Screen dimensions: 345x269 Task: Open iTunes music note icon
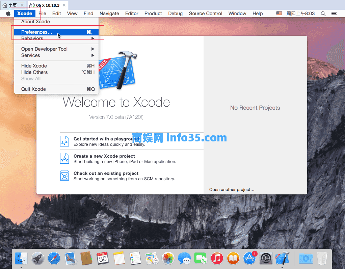pyautogui.click(x=217, y=258)
